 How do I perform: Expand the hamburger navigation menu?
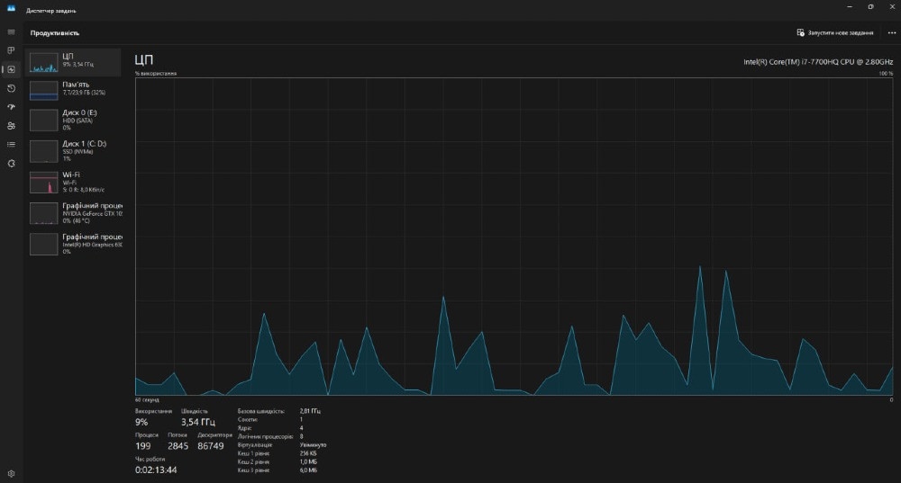pyautogui.click(x=12, y=32)
